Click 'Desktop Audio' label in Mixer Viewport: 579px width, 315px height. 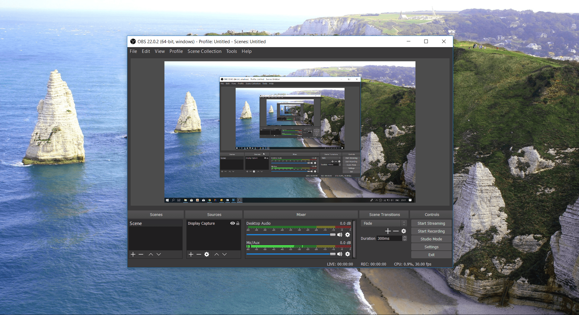(259, 223)
